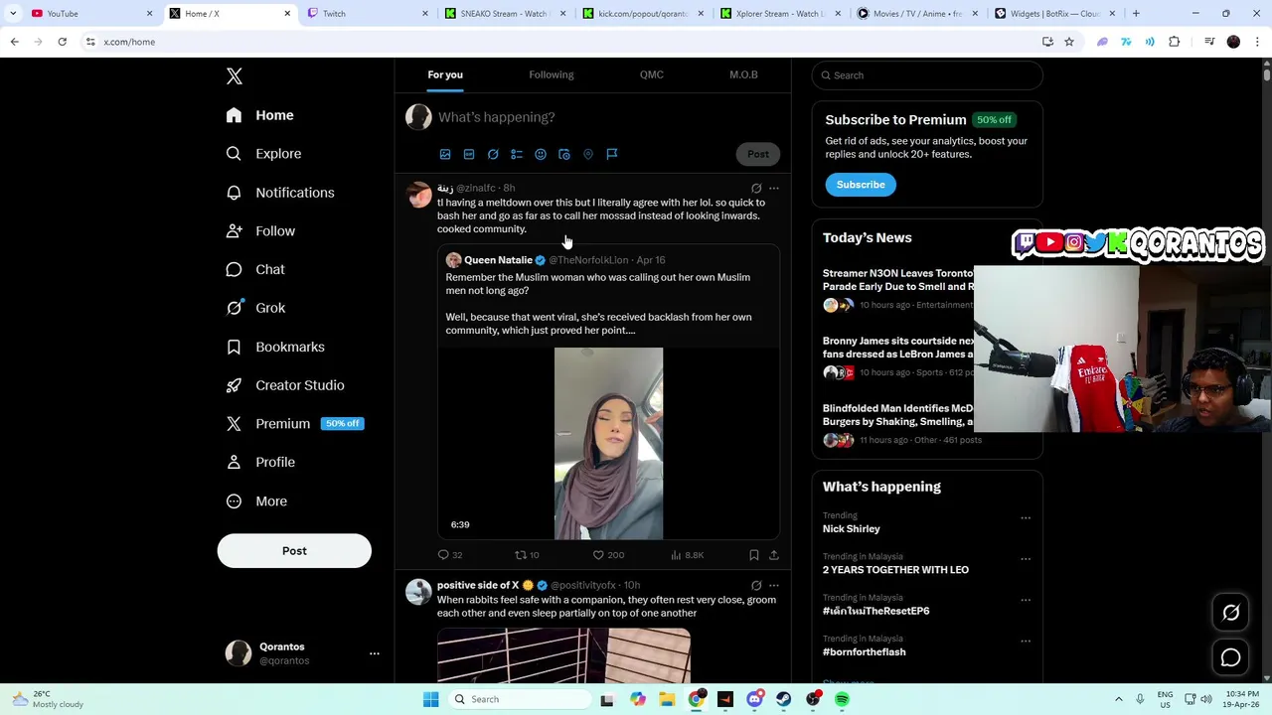Click the Search X input field
The height and width of the screenshot is (715, 1272).
pyautogui.click(x=927, y=75)
